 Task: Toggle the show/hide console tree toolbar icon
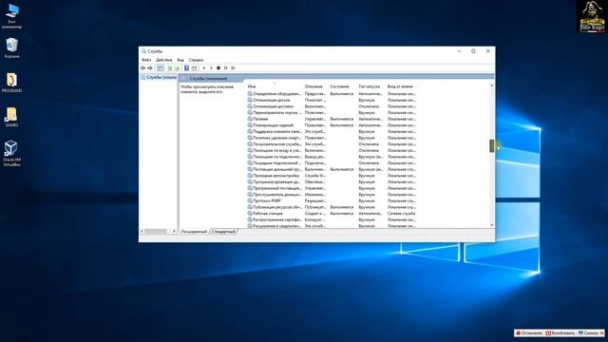(161, 68)
